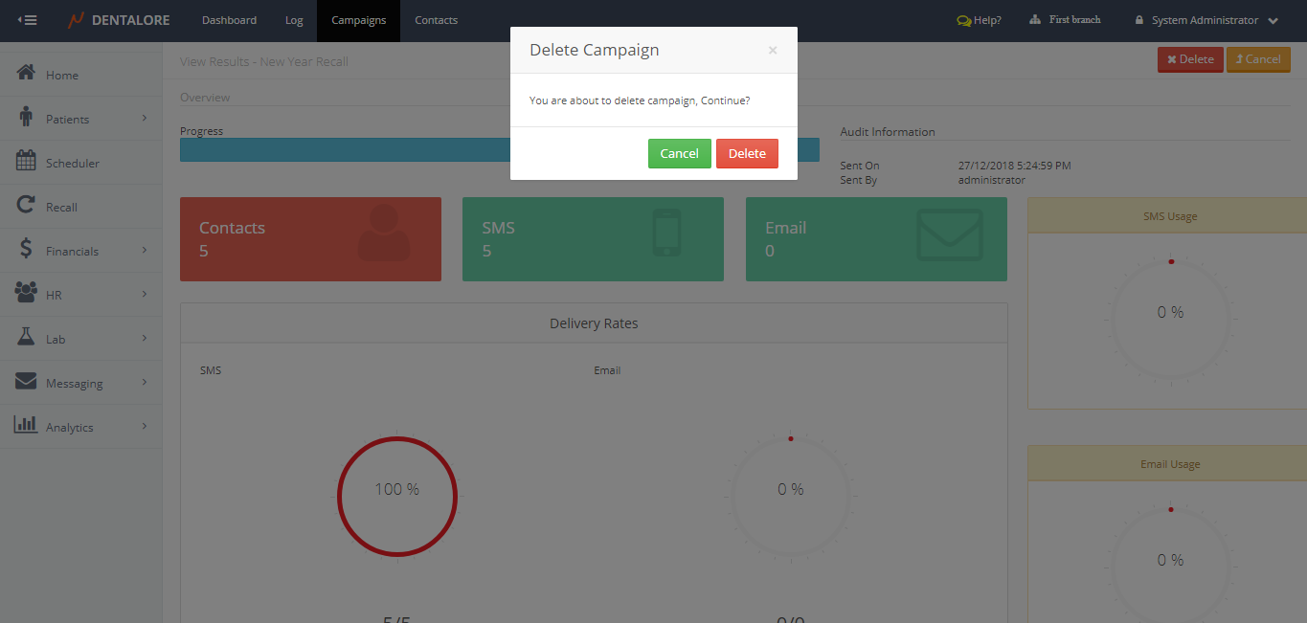Close the Delete Campaign dialog with X
This screenshot has height=623, width=1307.
coord(773,51)
